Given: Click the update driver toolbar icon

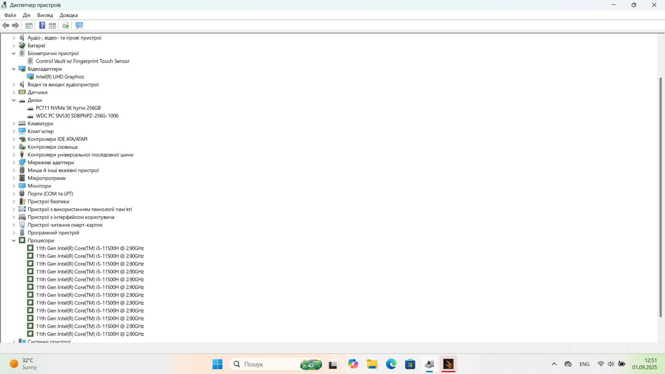Looking at the screenshot, I should click(65, 25).
